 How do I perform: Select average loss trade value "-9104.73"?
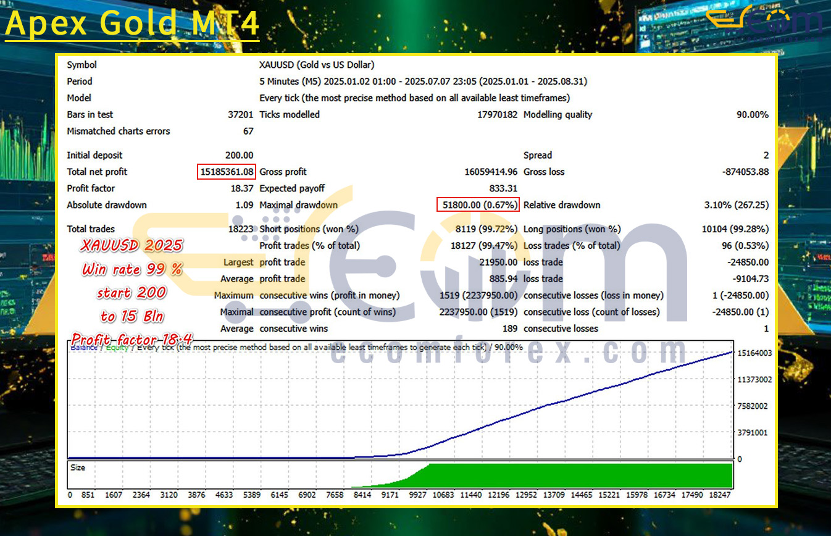pos(749,280)
